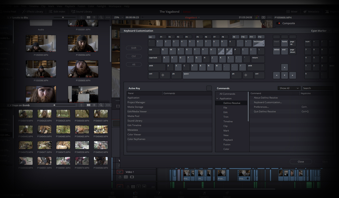Open the Playback menu
Screen dimensions: 339x198
click(x=70, y=6)
